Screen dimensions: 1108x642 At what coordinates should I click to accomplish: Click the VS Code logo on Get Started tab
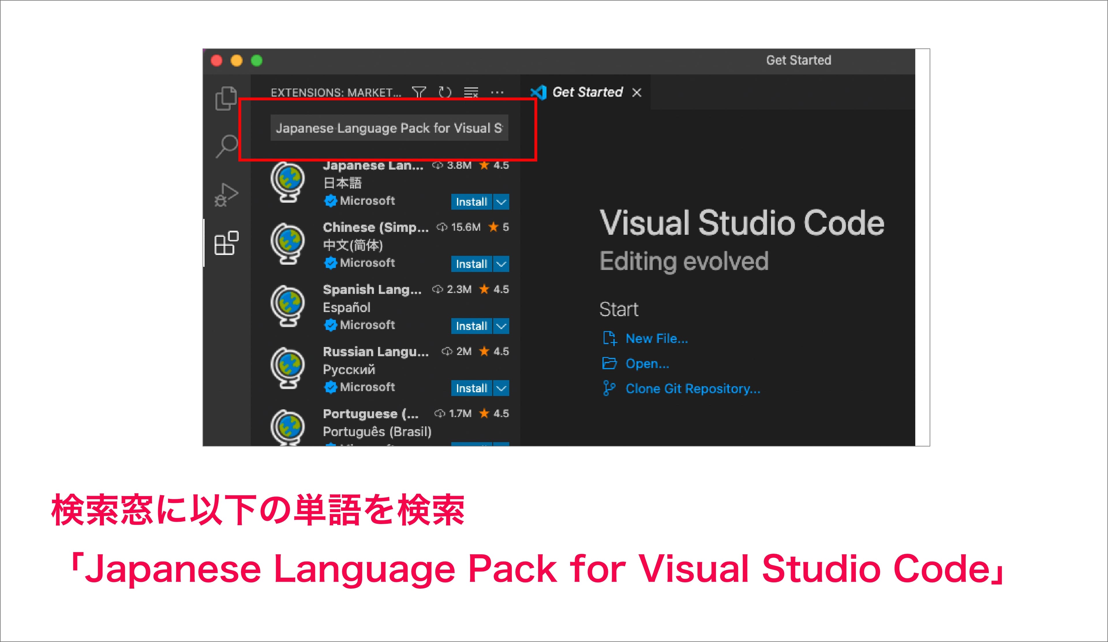pyautogui.click(x=539, y=92)
